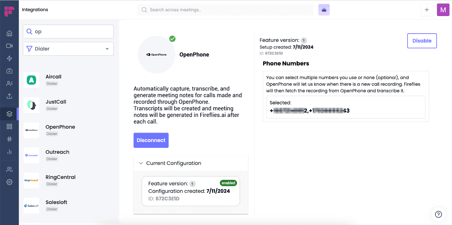This screenshot has width=452, height=225.
Task: Open the four-squares grid icon in the sidebar
Action: tap(9, 126)
